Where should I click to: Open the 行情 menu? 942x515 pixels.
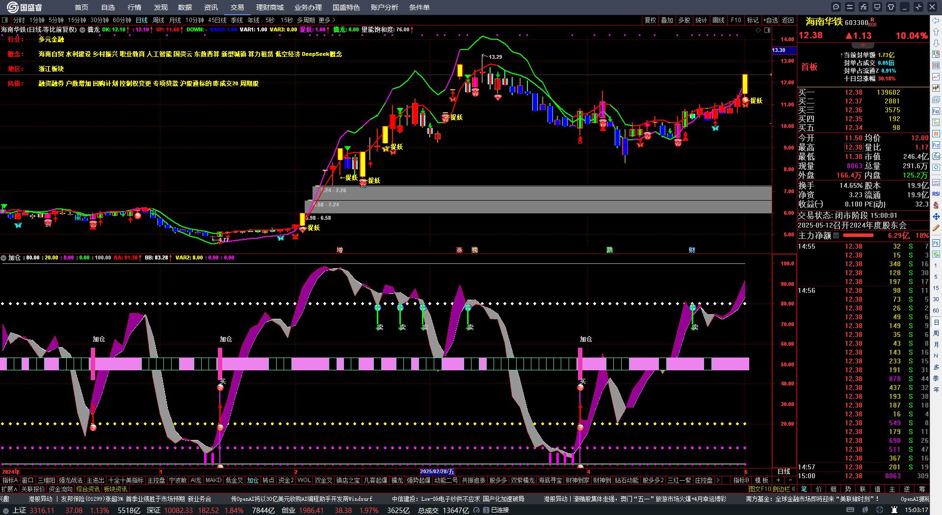pos(134,7)
